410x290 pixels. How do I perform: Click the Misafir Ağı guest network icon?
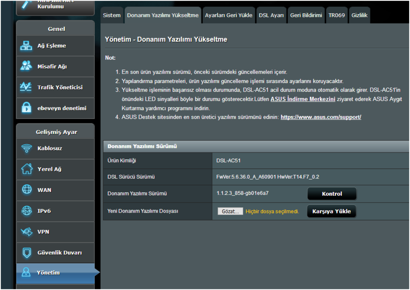tap(26, 66)
